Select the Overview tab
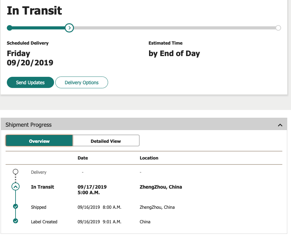Image resolution: width=291 pixels, height=245 pixels. [x=39, y=141]
